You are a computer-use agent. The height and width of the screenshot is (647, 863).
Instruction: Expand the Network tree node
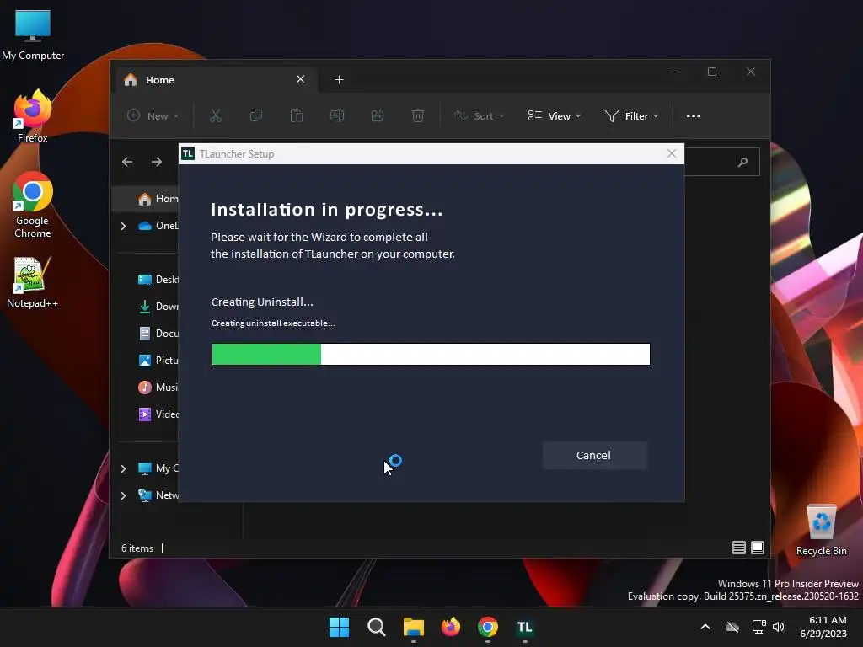tap(123, 495)
